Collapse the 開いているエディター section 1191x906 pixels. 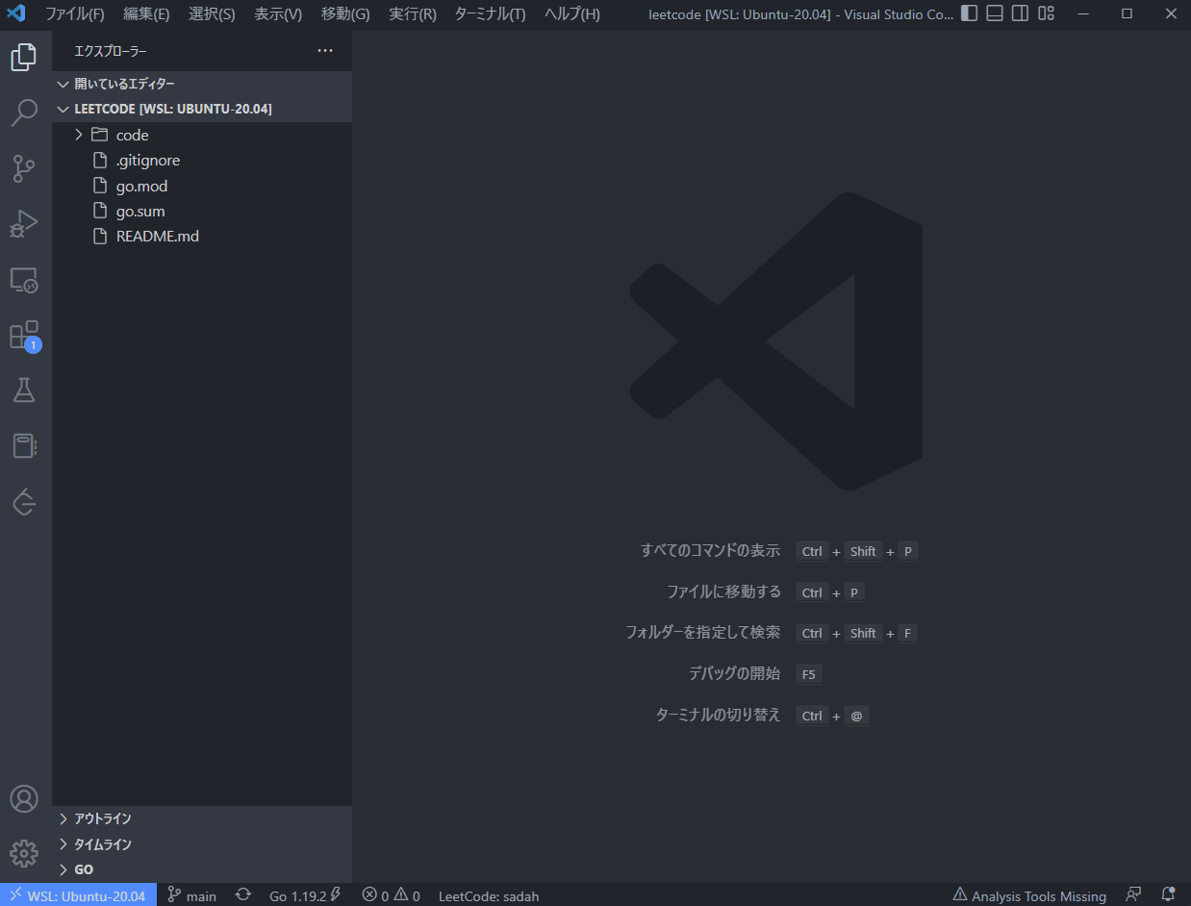tap(202, 84)
